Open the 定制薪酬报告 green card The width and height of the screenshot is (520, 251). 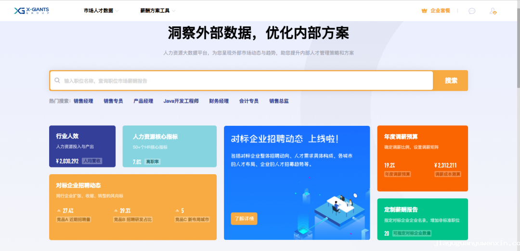(422, 219)
